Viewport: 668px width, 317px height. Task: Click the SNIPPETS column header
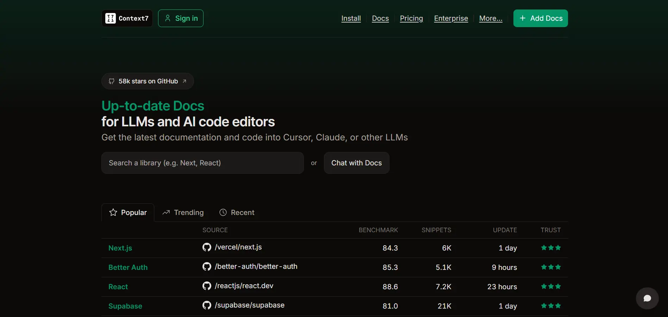click(x=436, y=230)
